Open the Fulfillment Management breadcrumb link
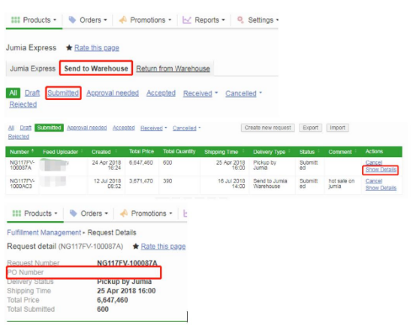 pos(44,233)
